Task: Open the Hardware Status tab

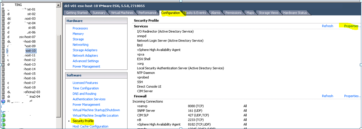Action: pos(295,13)
